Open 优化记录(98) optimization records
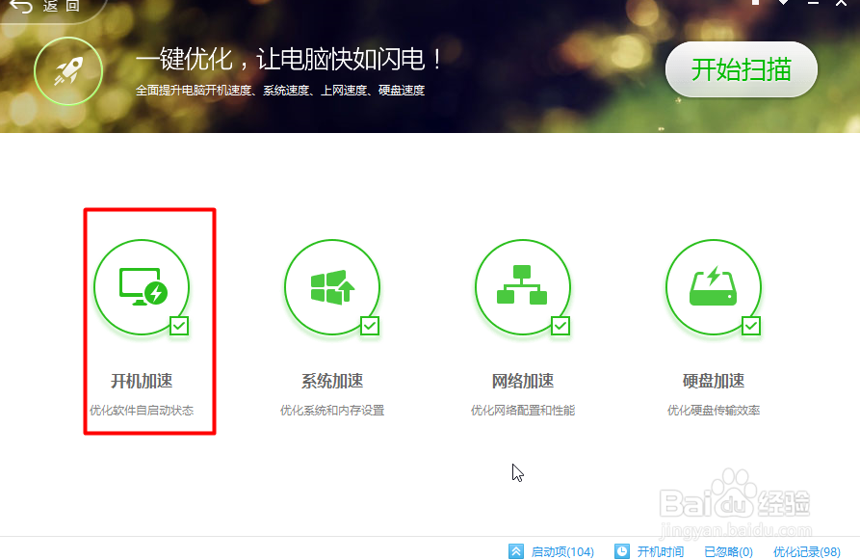 [807, 551]
